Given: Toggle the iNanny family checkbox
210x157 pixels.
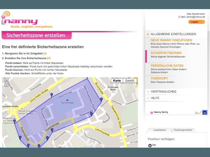Looking at the screenshot, I should (x=205, y=113).
